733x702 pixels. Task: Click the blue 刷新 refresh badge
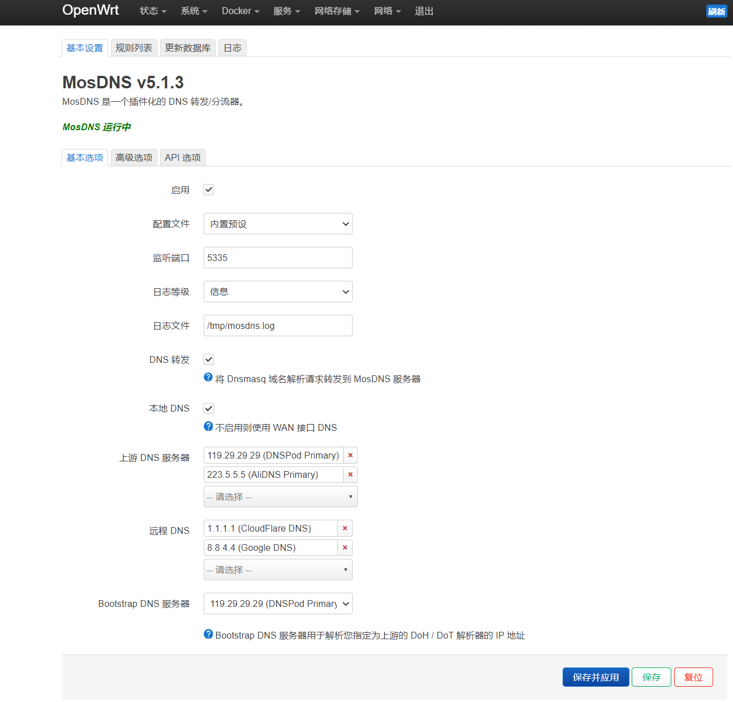[716, 11]
